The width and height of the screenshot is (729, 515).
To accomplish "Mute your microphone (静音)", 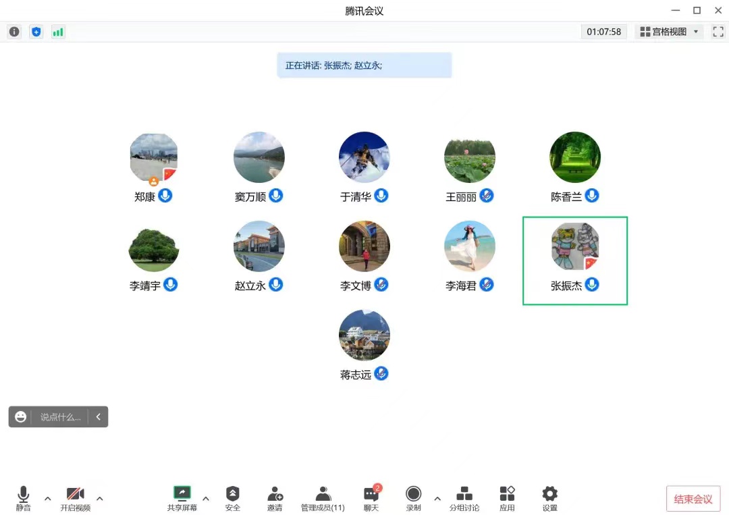I will [24, 498].
